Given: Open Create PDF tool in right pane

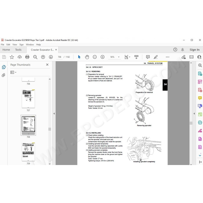Looking at the screenshot, I should coord(200,90).
